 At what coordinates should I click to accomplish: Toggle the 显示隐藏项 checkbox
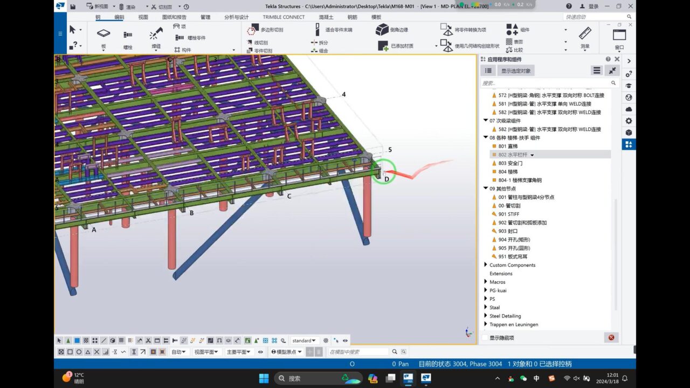[485, 338]
